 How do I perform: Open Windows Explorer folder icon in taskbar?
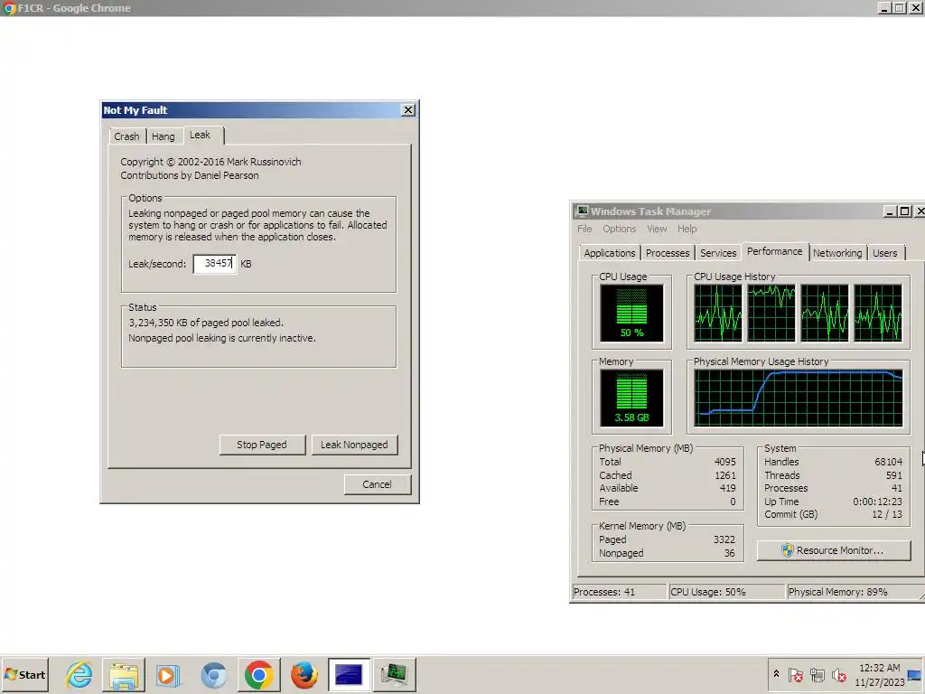pos(123,674)
